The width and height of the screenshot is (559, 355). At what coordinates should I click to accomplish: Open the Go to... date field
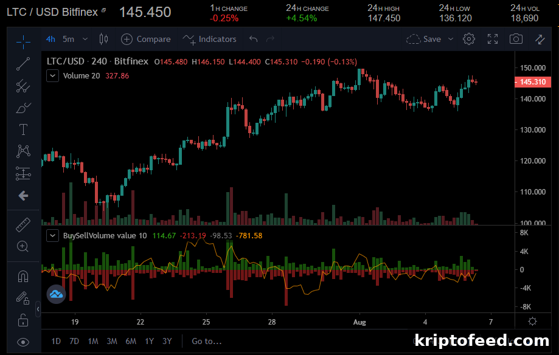point(207,341)
